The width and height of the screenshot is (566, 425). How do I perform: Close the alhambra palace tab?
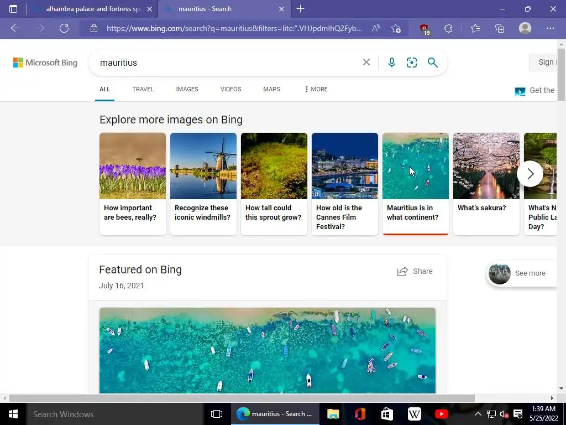pyautogui.click(x=149, y=9)
